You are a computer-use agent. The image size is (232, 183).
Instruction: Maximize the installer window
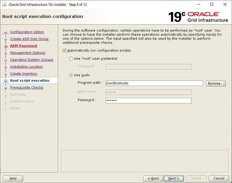coord(212,4)
